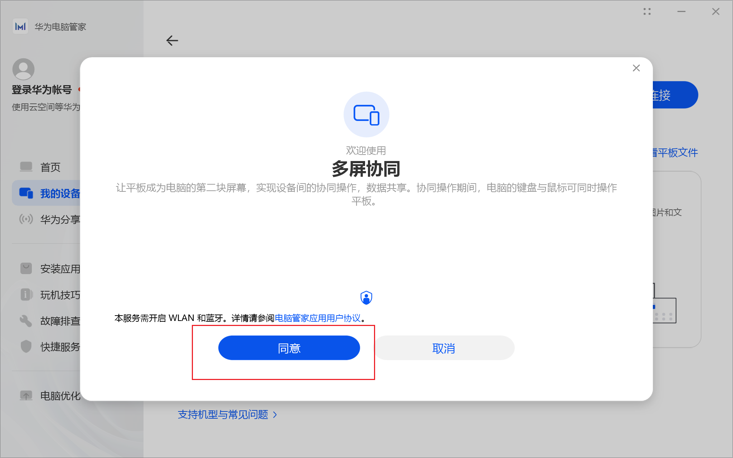The image size is (733, 458).
Task: Switch to the 首页 section
Action: tap(50, 167)
